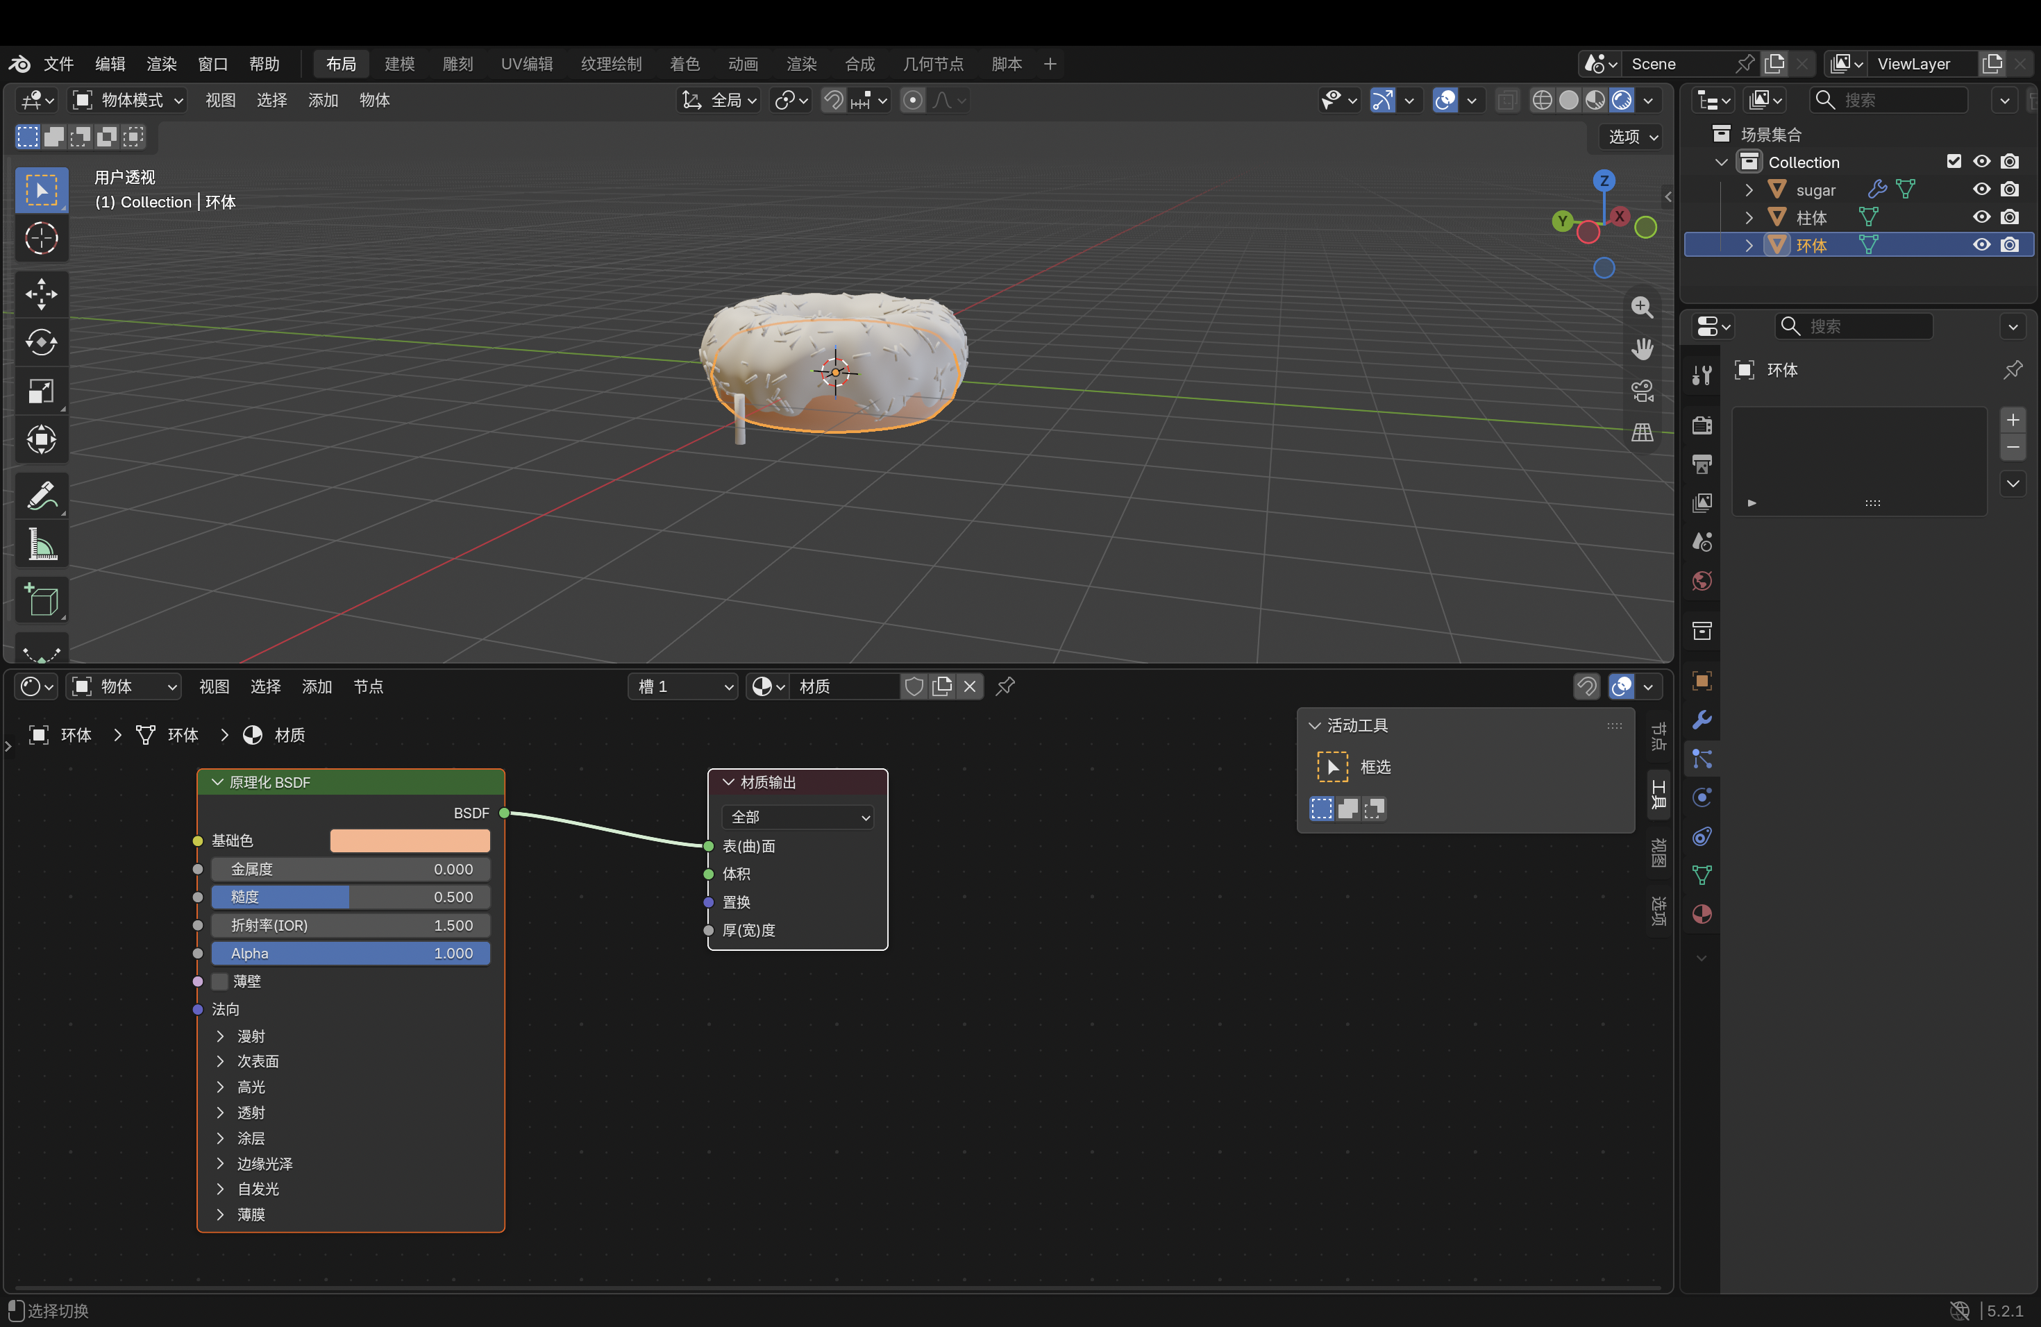Open the Output properties tab
2041x1327 pixels.
(1702, 464)
